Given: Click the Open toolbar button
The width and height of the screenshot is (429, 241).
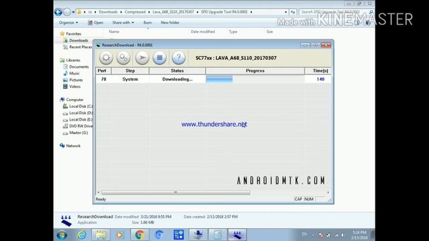Looking at the screenshot, I should click(95, 23).
